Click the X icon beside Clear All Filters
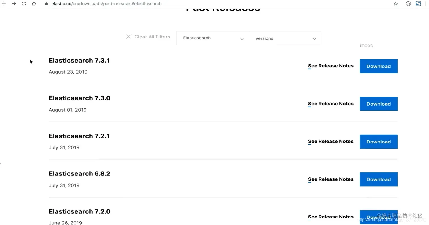The image size is (429, 225). coord(129,37)
